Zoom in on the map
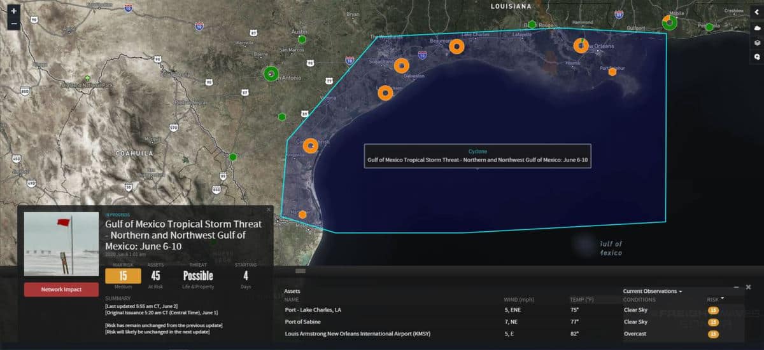The width and height of the screenshot is (764, 350). (x=15, y=11)
